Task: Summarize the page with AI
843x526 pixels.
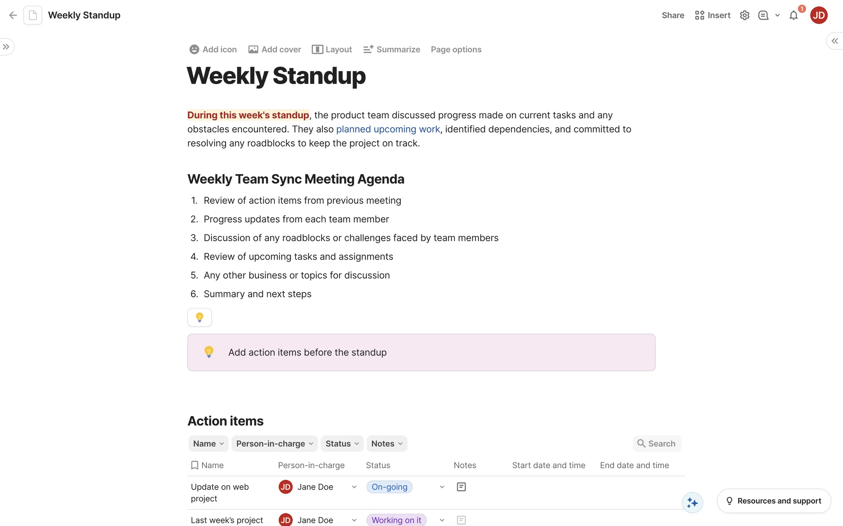Action: (x=392, y=49)
